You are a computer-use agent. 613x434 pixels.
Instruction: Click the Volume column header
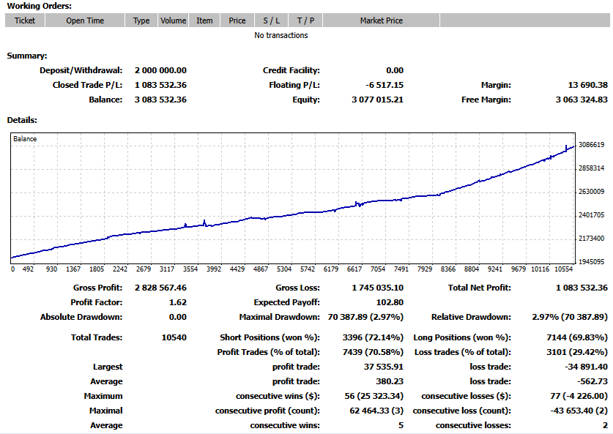tap(173, 20)
